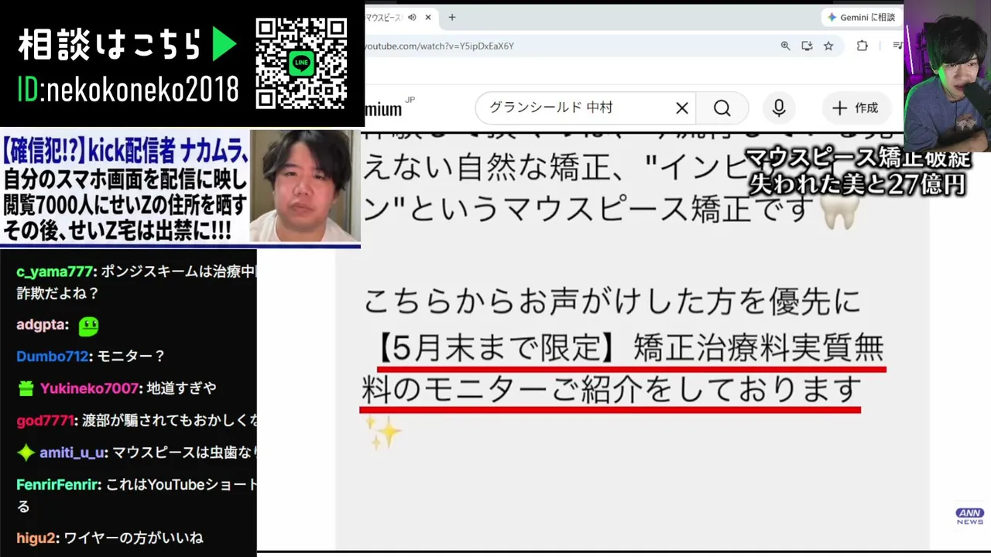The height and width of the screenshot is (557, 991).
Task: Click the streamer webcam feed
Action: click(x=947, y=76)
